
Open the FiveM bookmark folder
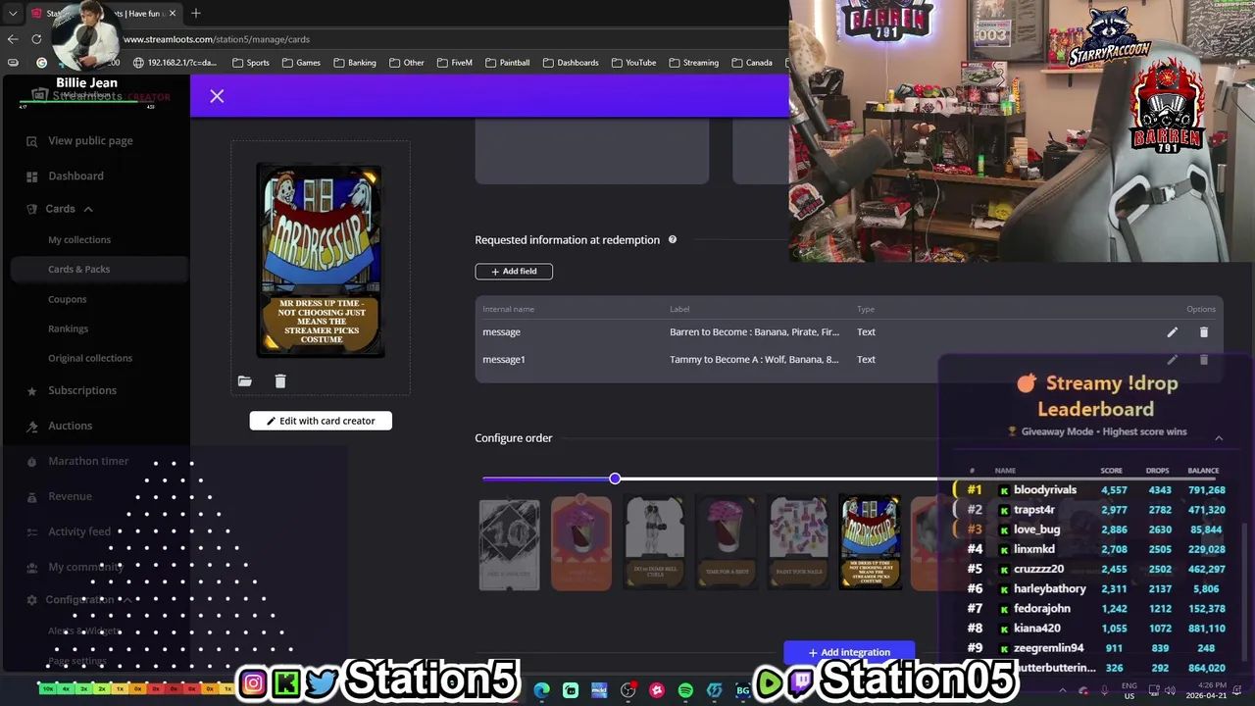pos(455,63)
